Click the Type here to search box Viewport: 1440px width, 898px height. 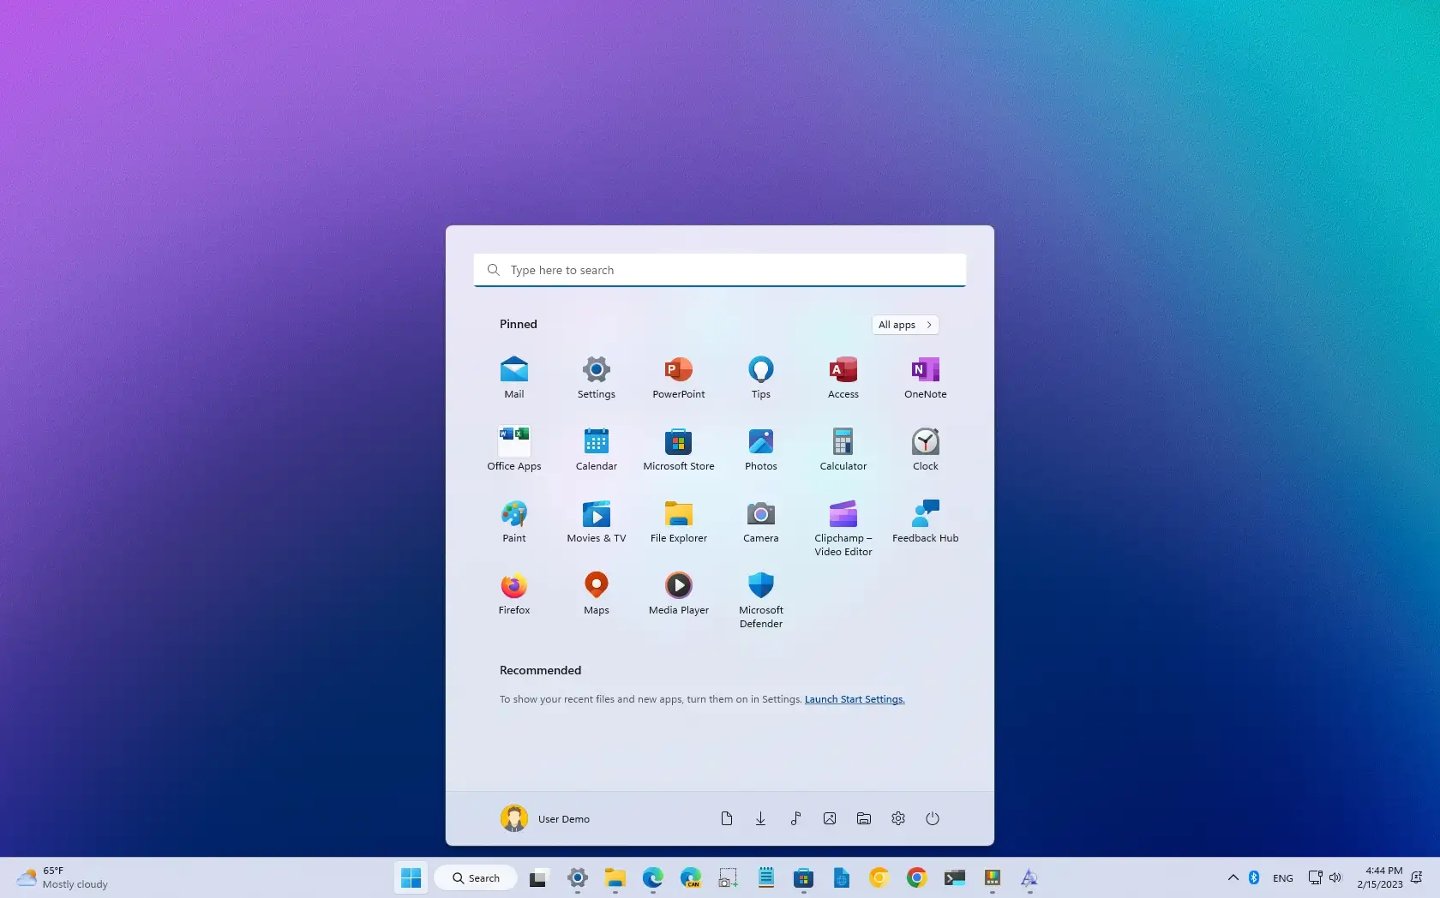[720, 270]
